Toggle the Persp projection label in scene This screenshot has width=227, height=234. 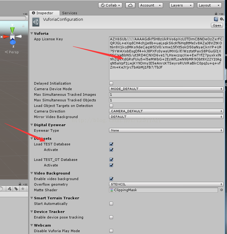12,52
